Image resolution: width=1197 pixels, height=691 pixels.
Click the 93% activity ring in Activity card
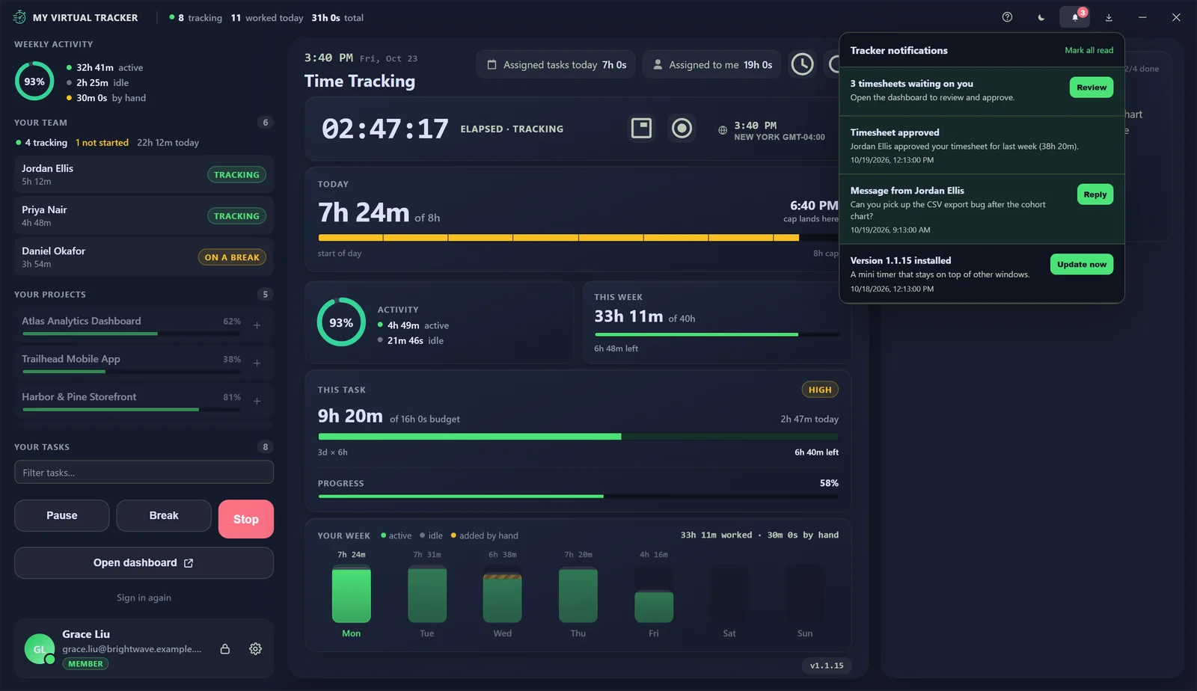pos(341,322)
